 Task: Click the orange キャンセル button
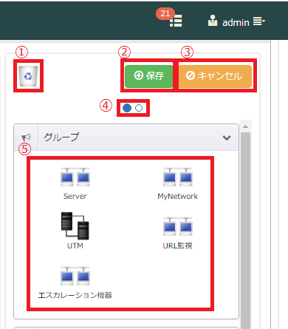(215, 76)
